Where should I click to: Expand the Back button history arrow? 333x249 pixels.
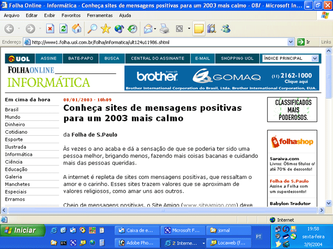pyautogui.click(x=19, y=28)
